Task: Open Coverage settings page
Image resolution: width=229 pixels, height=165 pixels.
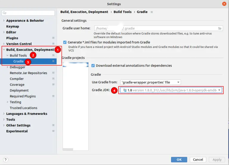Action: (17, 85)
